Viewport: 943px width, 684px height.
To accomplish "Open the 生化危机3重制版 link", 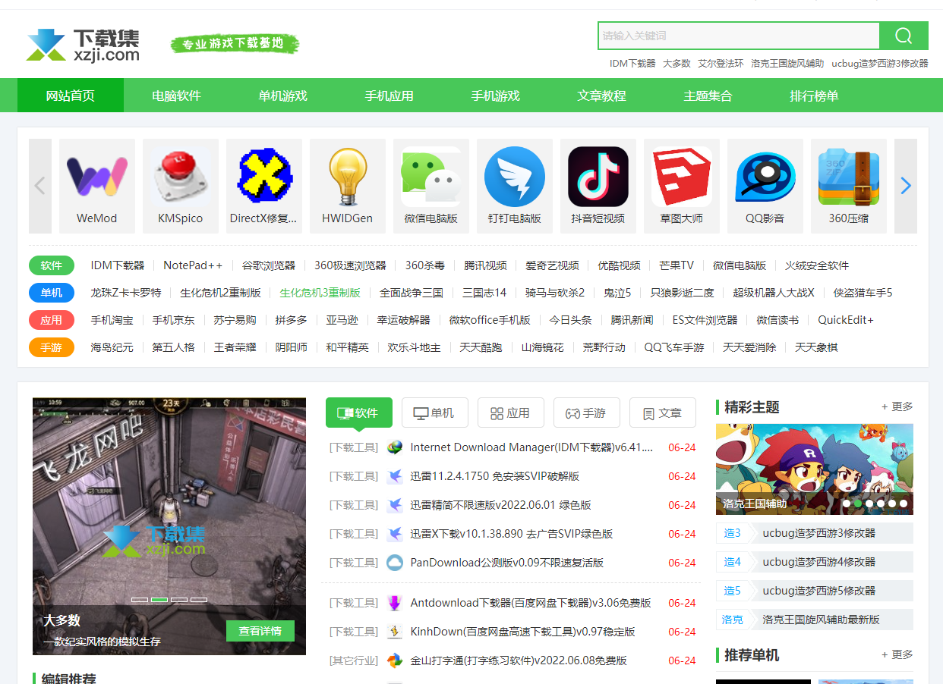I will tap(320, 293).
